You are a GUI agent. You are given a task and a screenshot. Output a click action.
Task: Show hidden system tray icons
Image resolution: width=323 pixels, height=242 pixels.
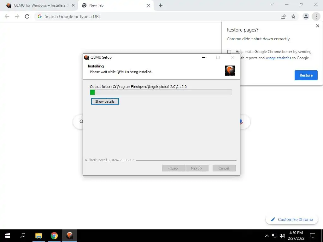(267, 236)
